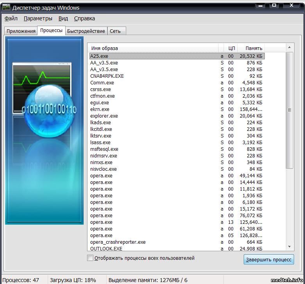Enable showing processes of all users checkbox
Image resolution: width=305 pixels, height=284 pixels.
point(91,258)
